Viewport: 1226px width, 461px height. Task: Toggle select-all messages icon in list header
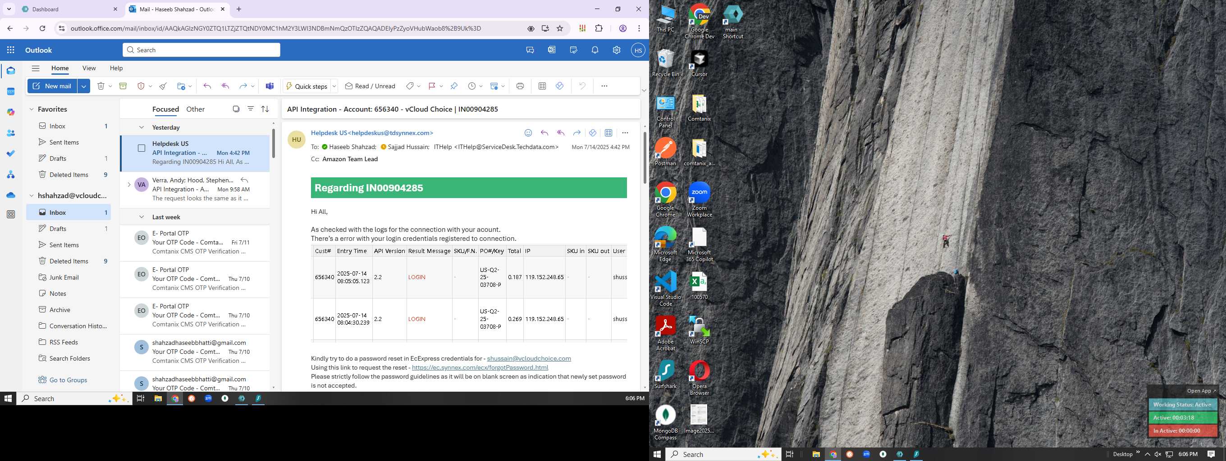236,109
